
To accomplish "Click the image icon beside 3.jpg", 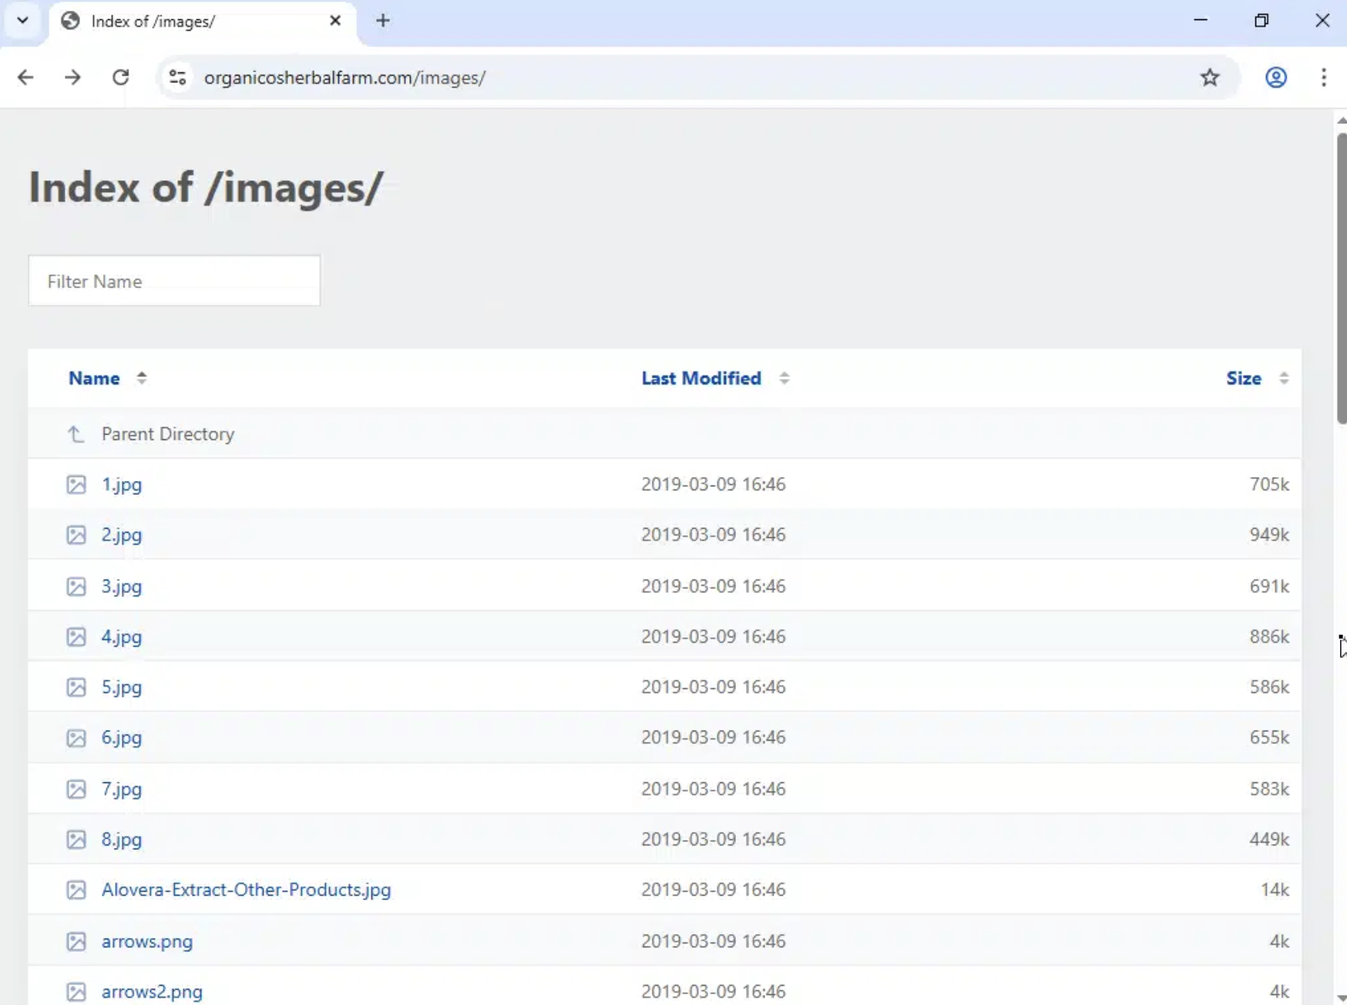I will (x=76, y=587).
